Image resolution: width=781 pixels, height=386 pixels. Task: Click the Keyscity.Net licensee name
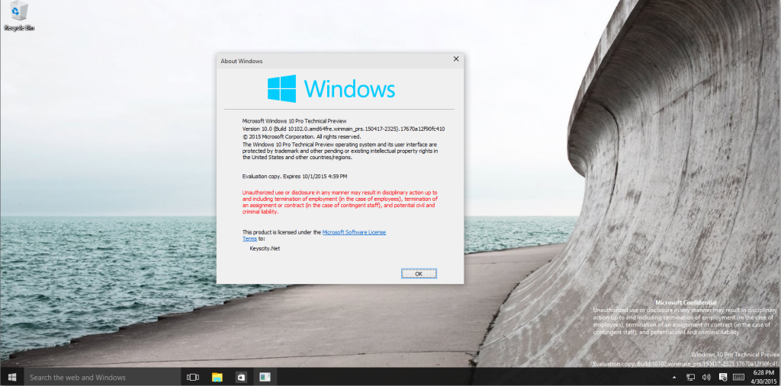click(265, 248)
